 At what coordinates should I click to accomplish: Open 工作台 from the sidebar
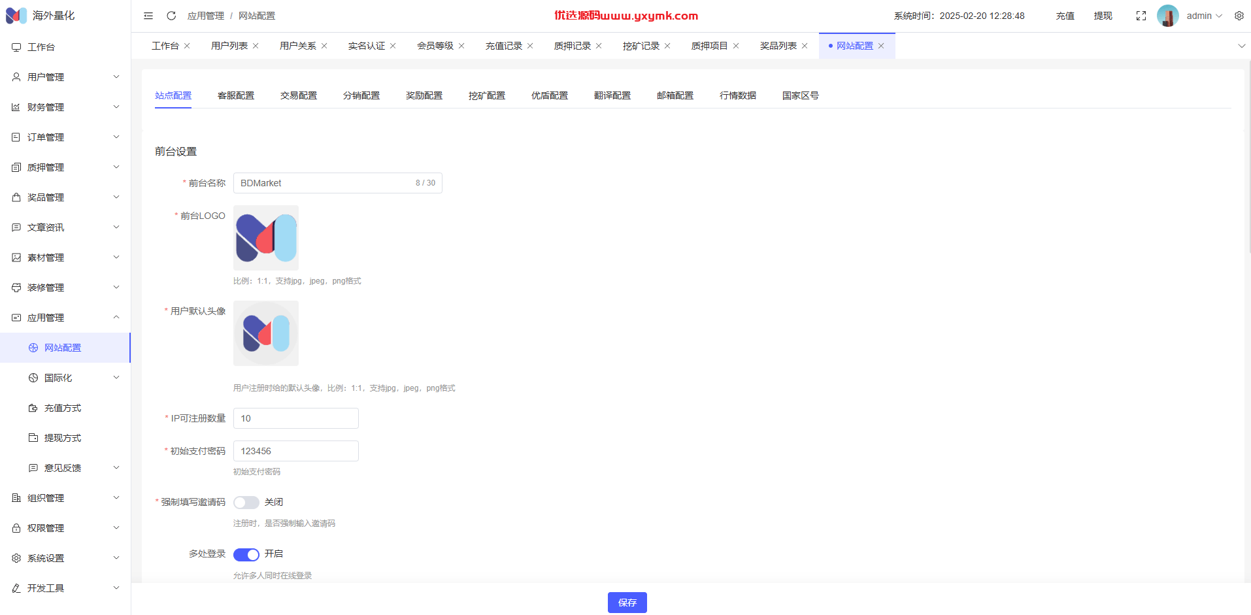(65, 47)
